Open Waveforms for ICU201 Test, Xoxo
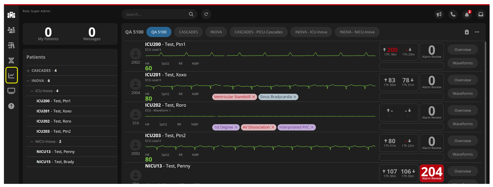This screenshot has height=187, width=493. point(463,94)
